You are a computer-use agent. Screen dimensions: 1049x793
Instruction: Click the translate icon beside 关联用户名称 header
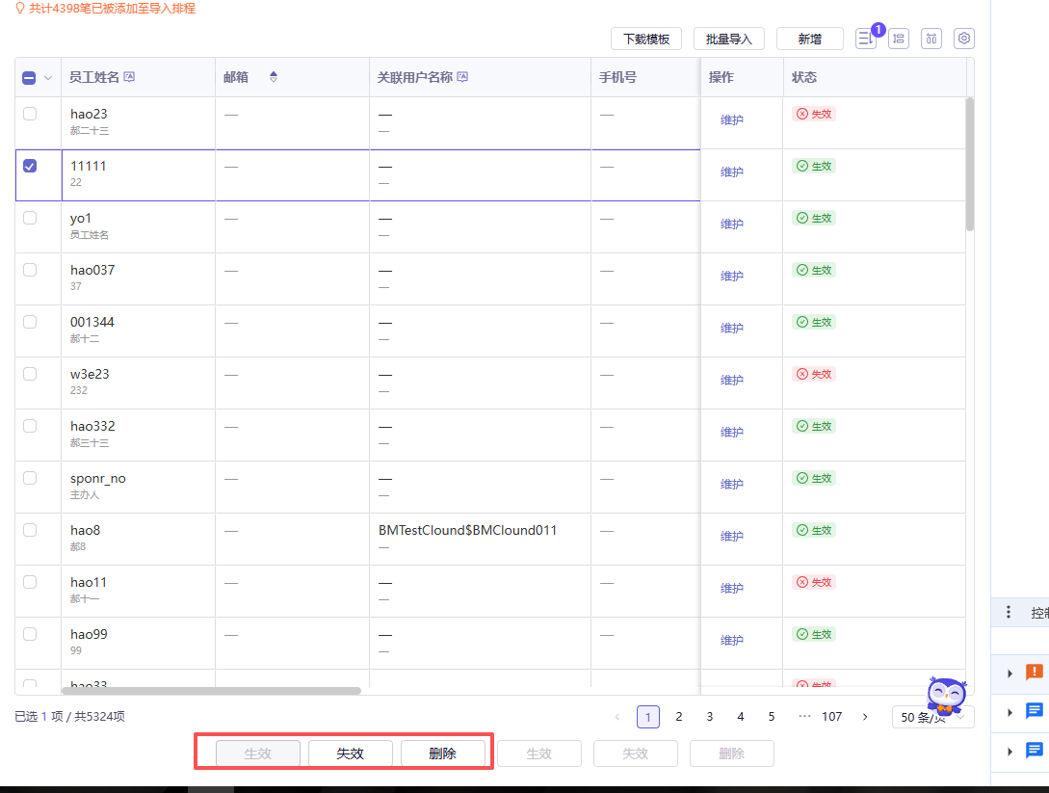pyautogui.click(x=462, y=77)
